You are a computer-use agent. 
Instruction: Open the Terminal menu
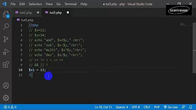[70, 4]
